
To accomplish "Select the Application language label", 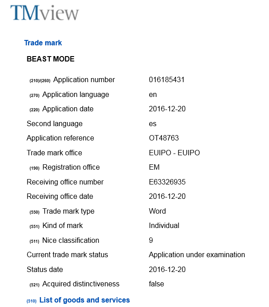I will point(75,95).
